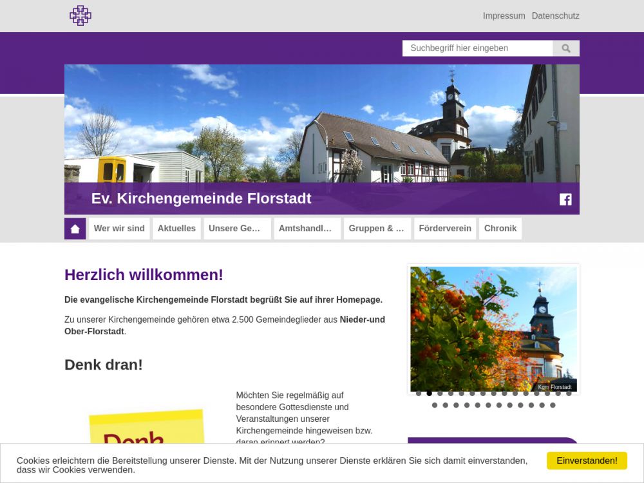
Task: Select the first slideshow dot
Action: pyautogui.click(x=419, y=393)
